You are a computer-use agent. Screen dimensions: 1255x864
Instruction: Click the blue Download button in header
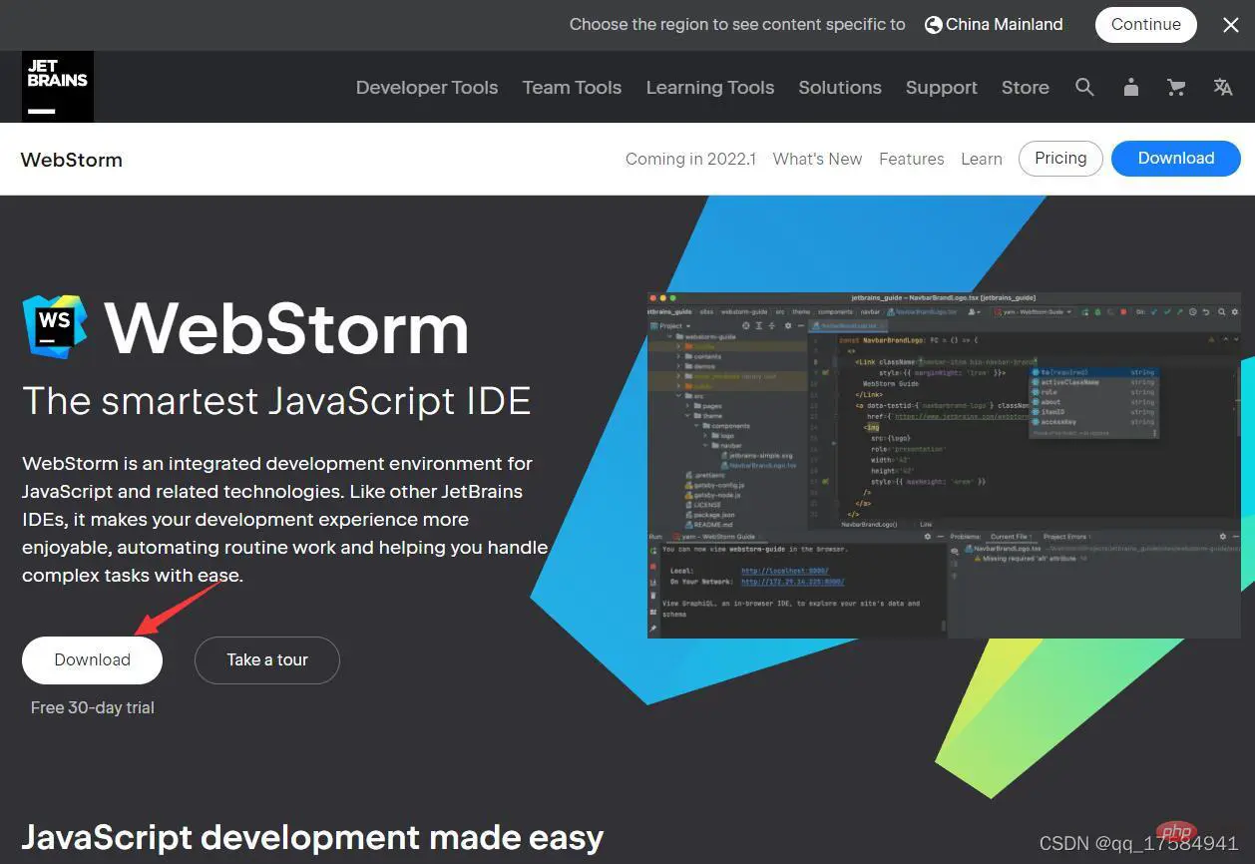click(x=1176, y=159)
